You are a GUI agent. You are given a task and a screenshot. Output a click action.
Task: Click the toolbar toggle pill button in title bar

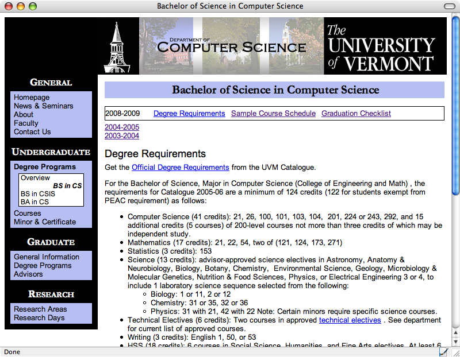(x=449, y=6)
